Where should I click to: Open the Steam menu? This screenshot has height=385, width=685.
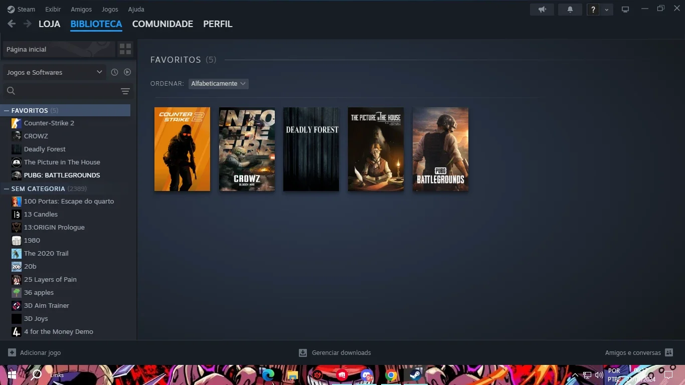click(21, 9)
